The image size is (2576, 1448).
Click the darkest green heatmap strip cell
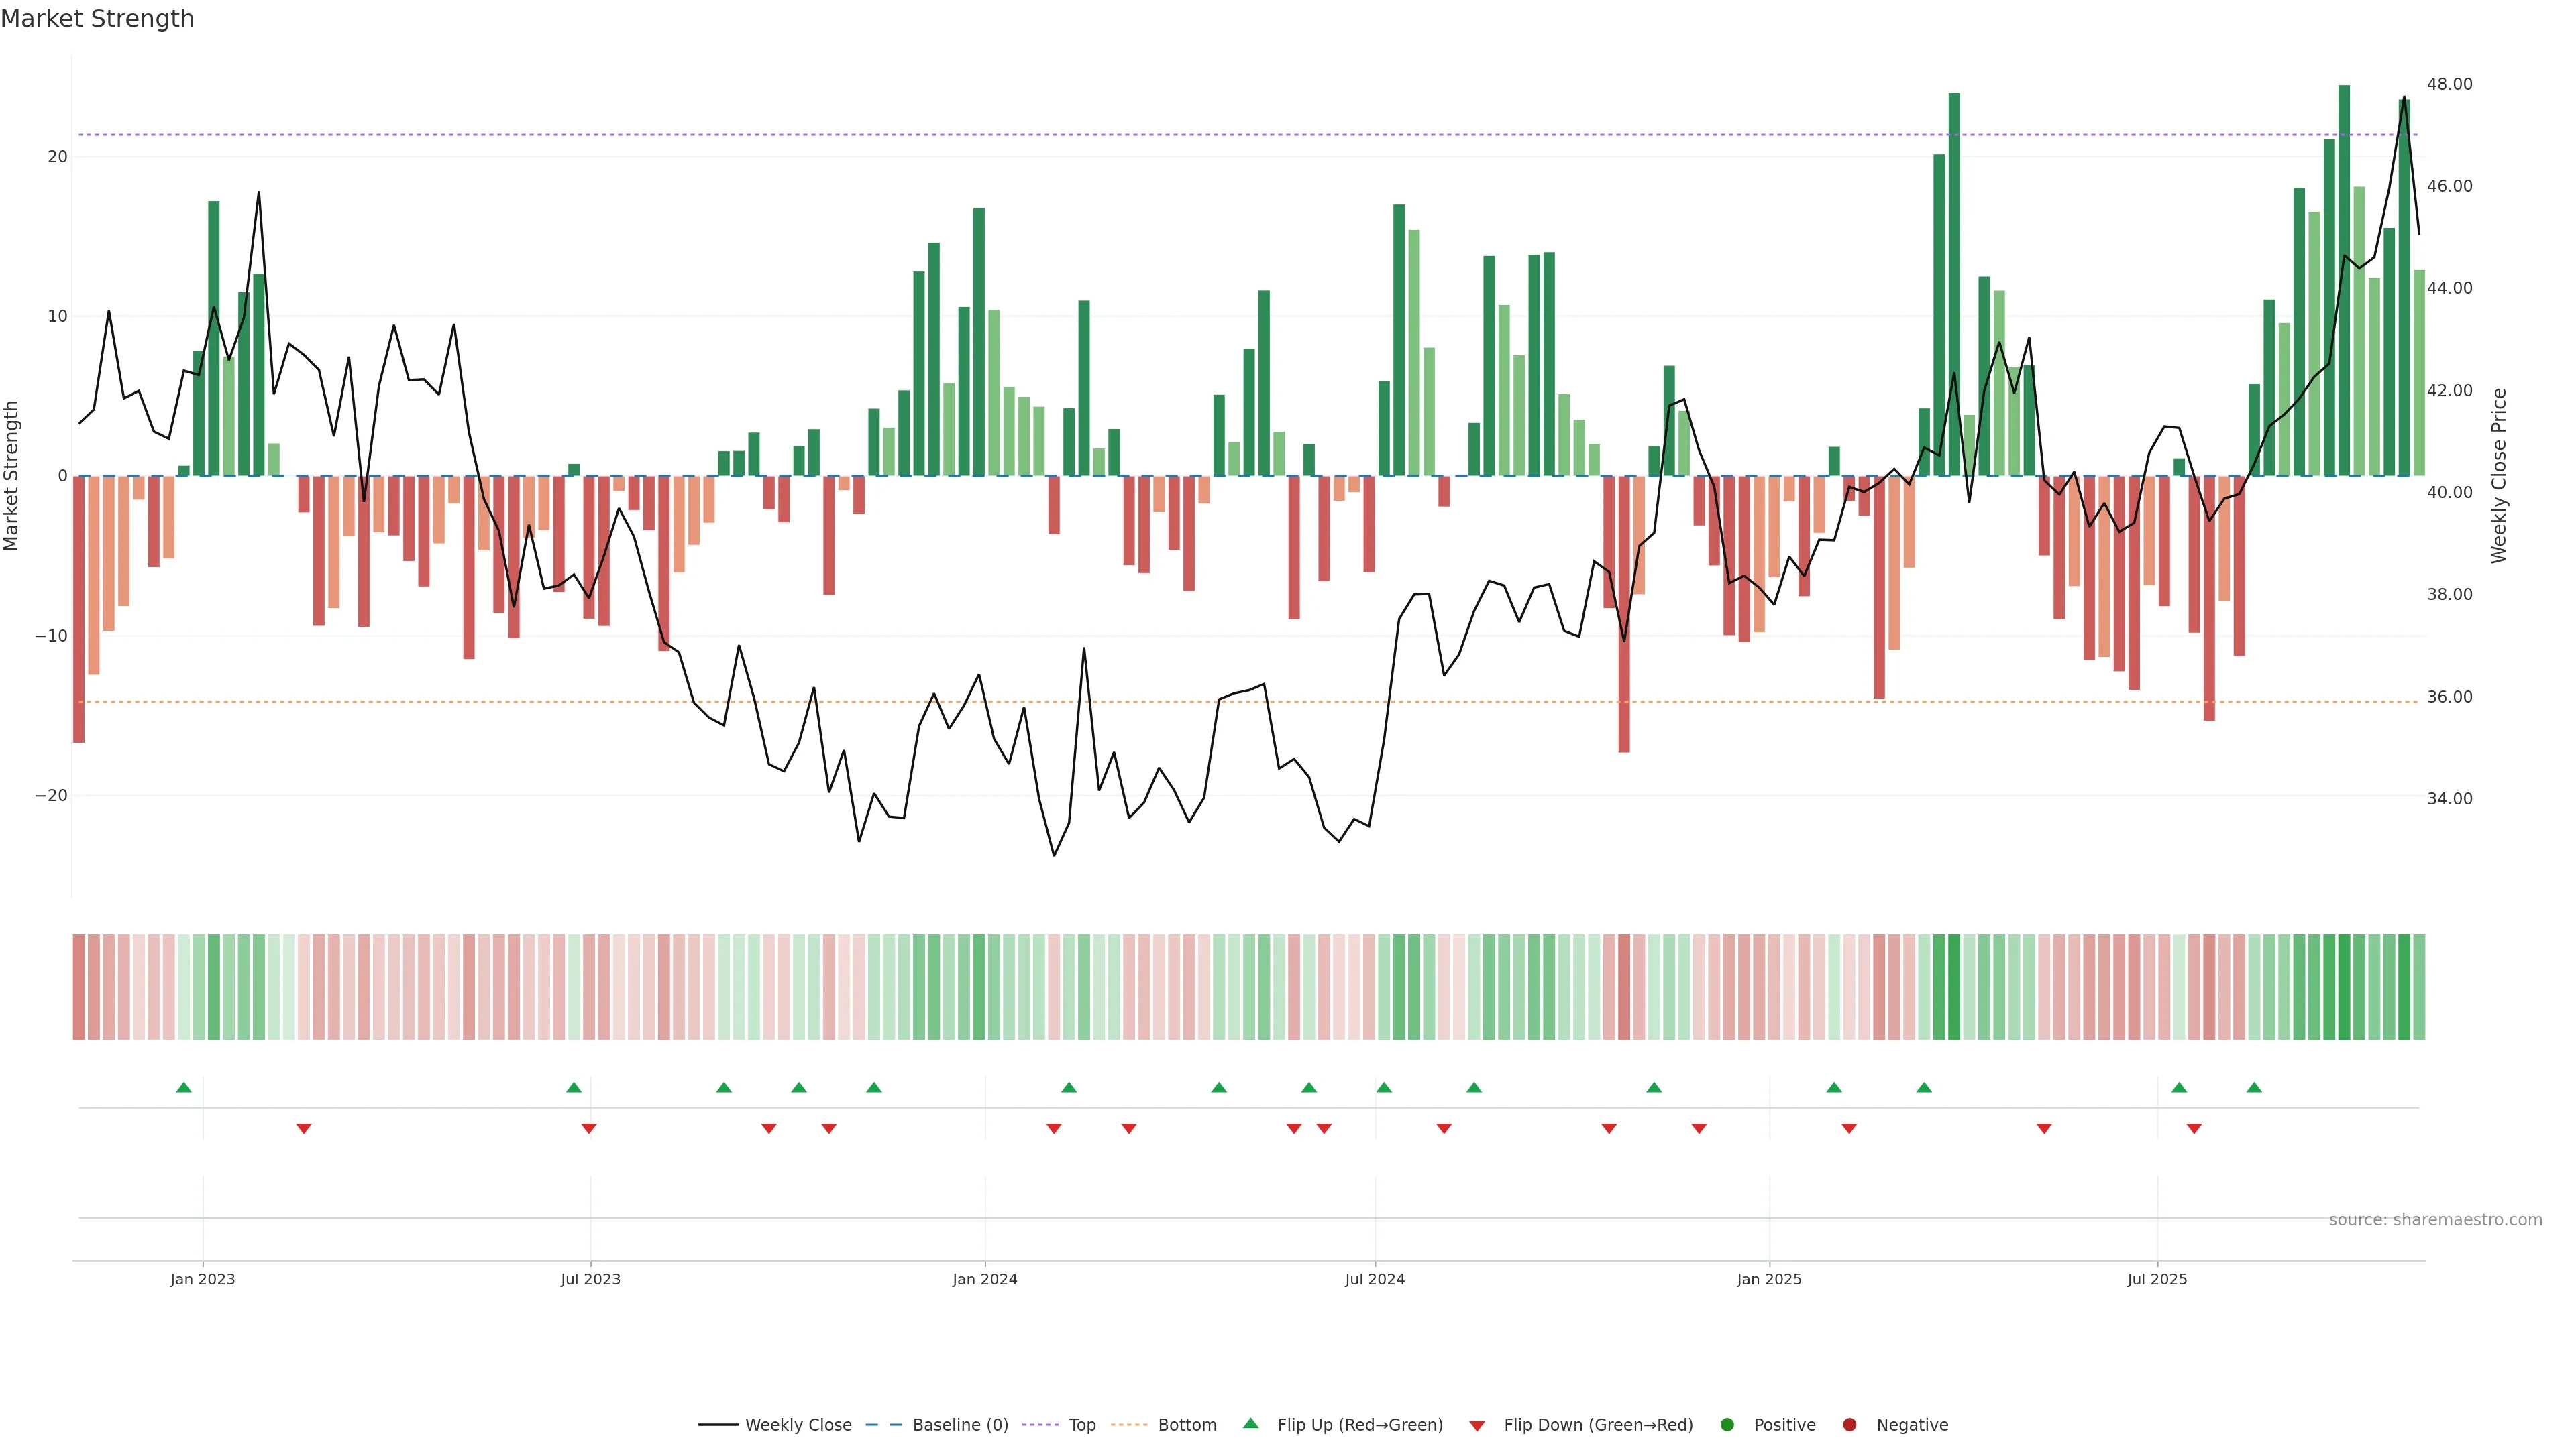coord(2344,987)
